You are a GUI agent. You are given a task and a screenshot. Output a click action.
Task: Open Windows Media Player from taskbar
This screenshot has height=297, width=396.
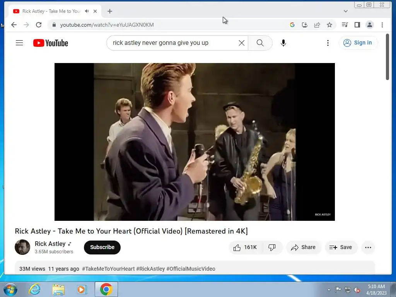click(x=82, y=289)
